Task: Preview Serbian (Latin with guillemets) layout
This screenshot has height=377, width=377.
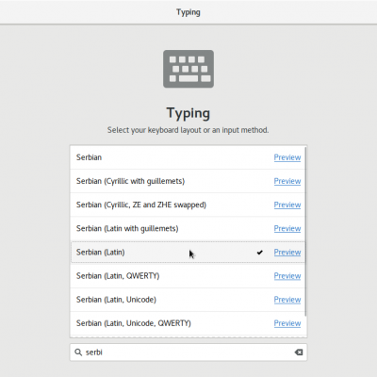Action: pos(287,229)
